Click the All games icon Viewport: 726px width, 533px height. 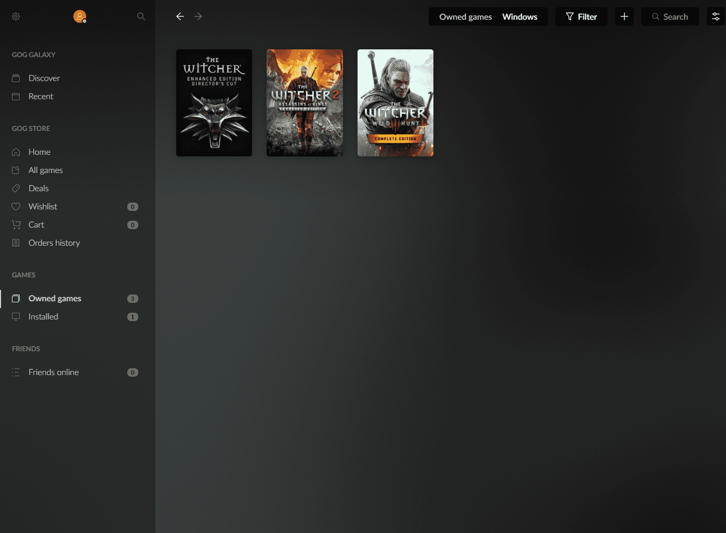(x=16, y=170)
